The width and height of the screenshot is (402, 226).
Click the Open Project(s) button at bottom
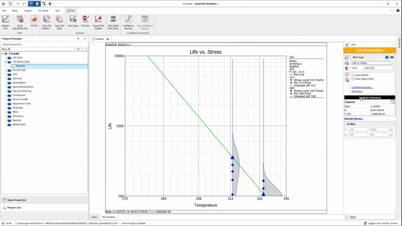(x=44, y=200)
